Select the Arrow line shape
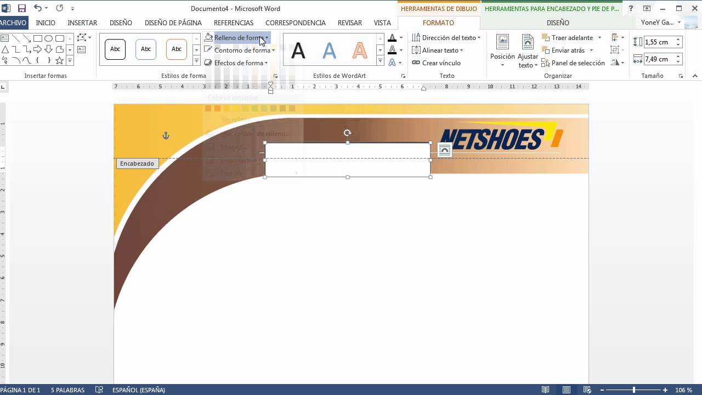Viewport: 702px width, 395px height. point(27,38)
